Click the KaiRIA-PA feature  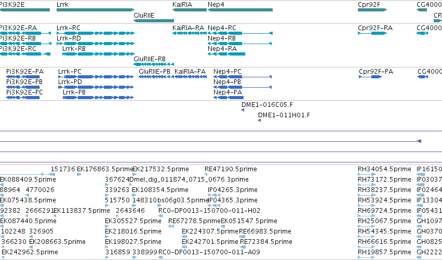coord(191,77)
